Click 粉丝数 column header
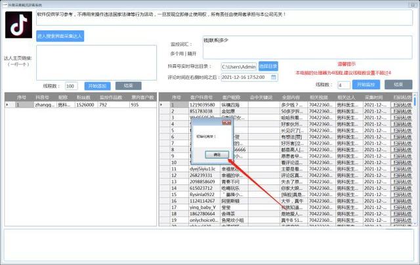The height and width of the screenshot is (265, 420). tap(83, 97)
